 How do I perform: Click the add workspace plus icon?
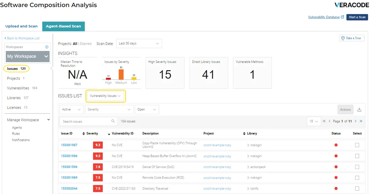[x=47, y=47]
